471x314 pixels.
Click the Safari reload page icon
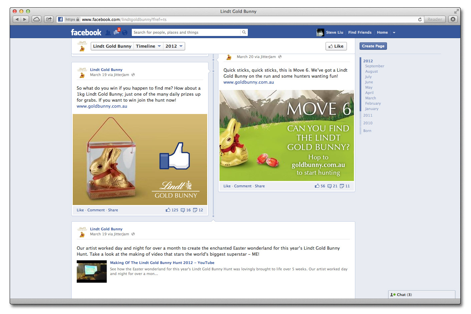point(420,19)
